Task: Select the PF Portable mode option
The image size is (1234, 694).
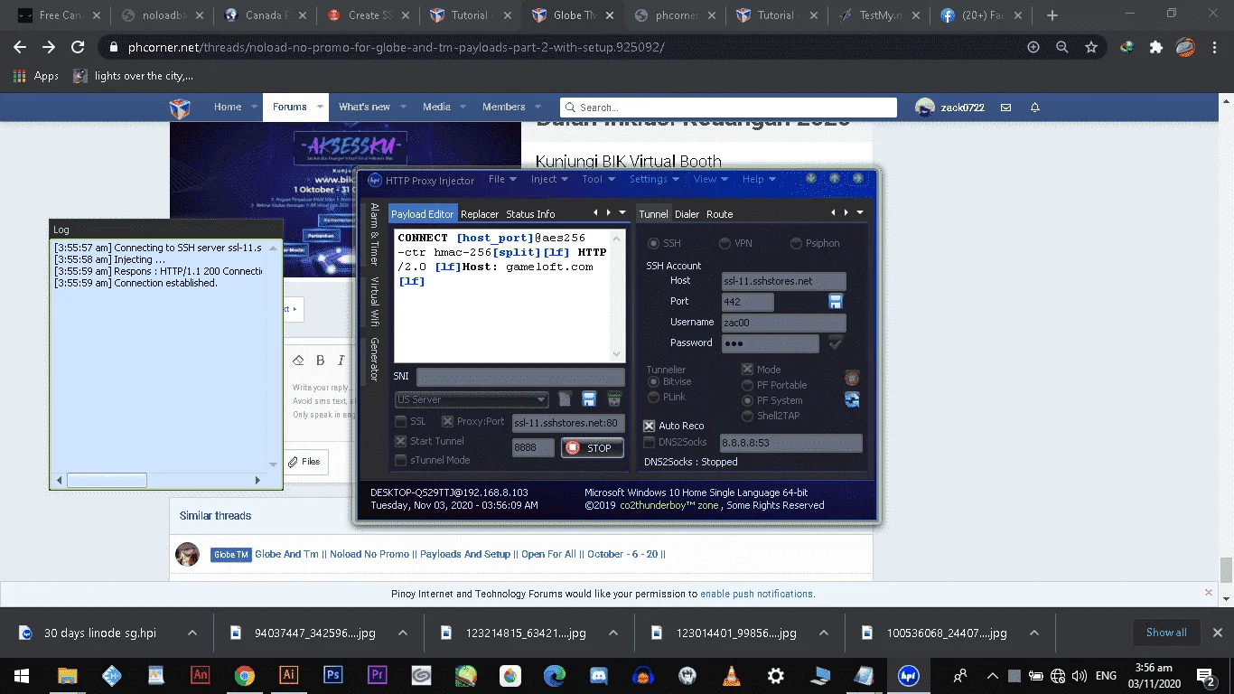Action: [x=747, y=385]
